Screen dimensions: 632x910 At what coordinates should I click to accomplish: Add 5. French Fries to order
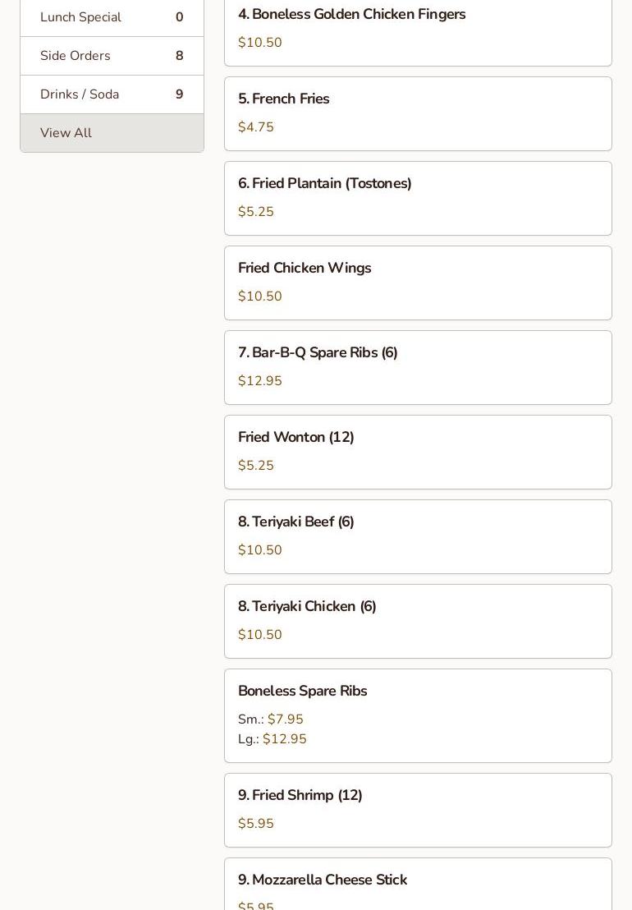(283, 99)
